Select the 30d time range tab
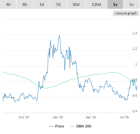Screen dimensions: 140x134 [x=76, y=4]
